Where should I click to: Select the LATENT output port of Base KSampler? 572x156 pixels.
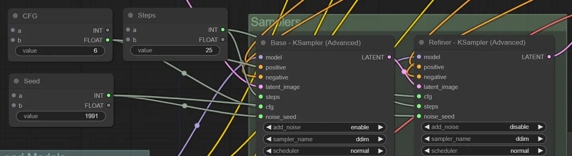click(x=389, y=57)
